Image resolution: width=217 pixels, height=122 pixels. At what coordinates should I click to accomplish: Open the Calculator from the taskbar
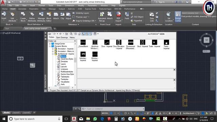[x=116, y=119]
